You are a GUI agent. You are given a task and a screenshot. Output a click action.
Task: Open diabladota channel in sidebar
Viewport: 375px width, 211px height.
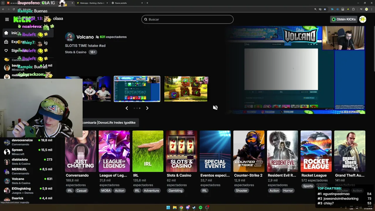(28, 161)
